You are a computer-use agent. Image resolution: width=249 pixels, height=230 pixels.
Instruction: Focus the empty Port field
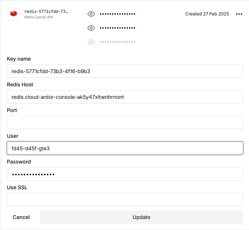click(x=125, y=122)
